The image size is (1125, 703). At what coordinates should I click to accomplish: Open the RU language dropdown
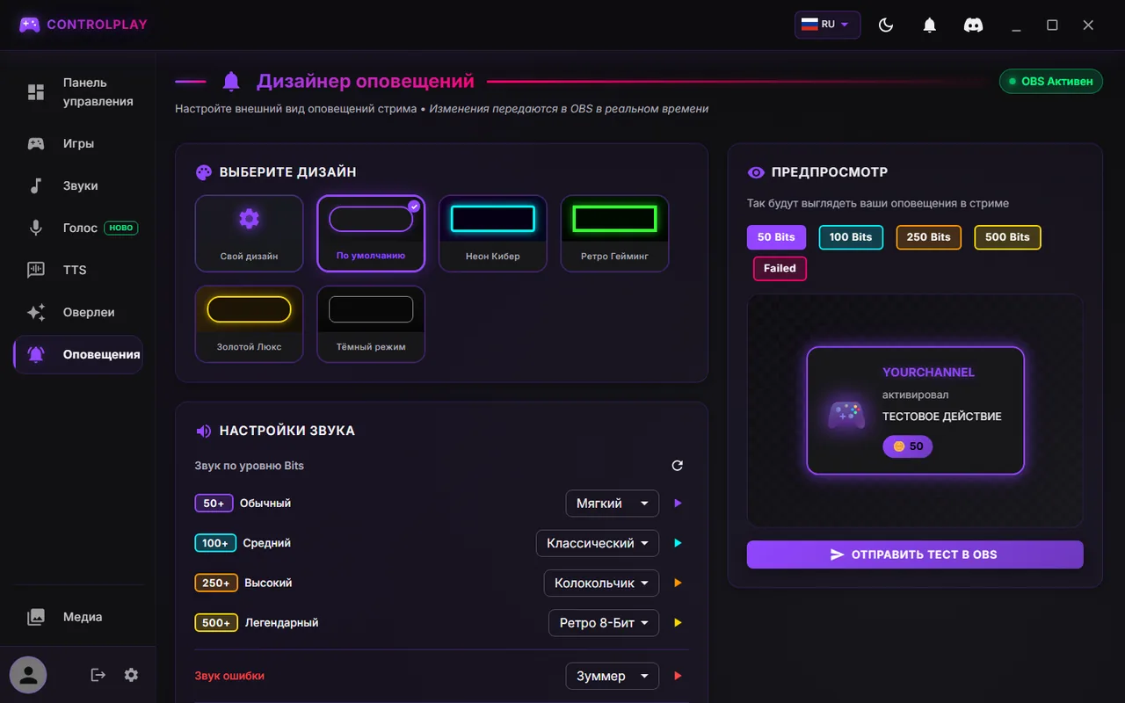[x=827, y=25]
